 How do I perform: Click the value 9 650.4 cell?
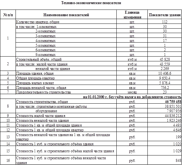pos(165,78)
